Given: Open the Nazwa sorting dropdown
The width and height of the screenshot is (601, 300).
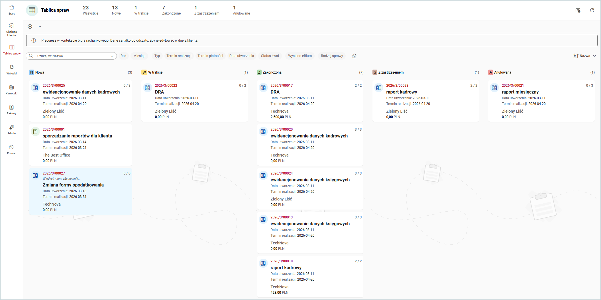Looking at the screenshot, I should pyautogui.click(x=585, y=56).
